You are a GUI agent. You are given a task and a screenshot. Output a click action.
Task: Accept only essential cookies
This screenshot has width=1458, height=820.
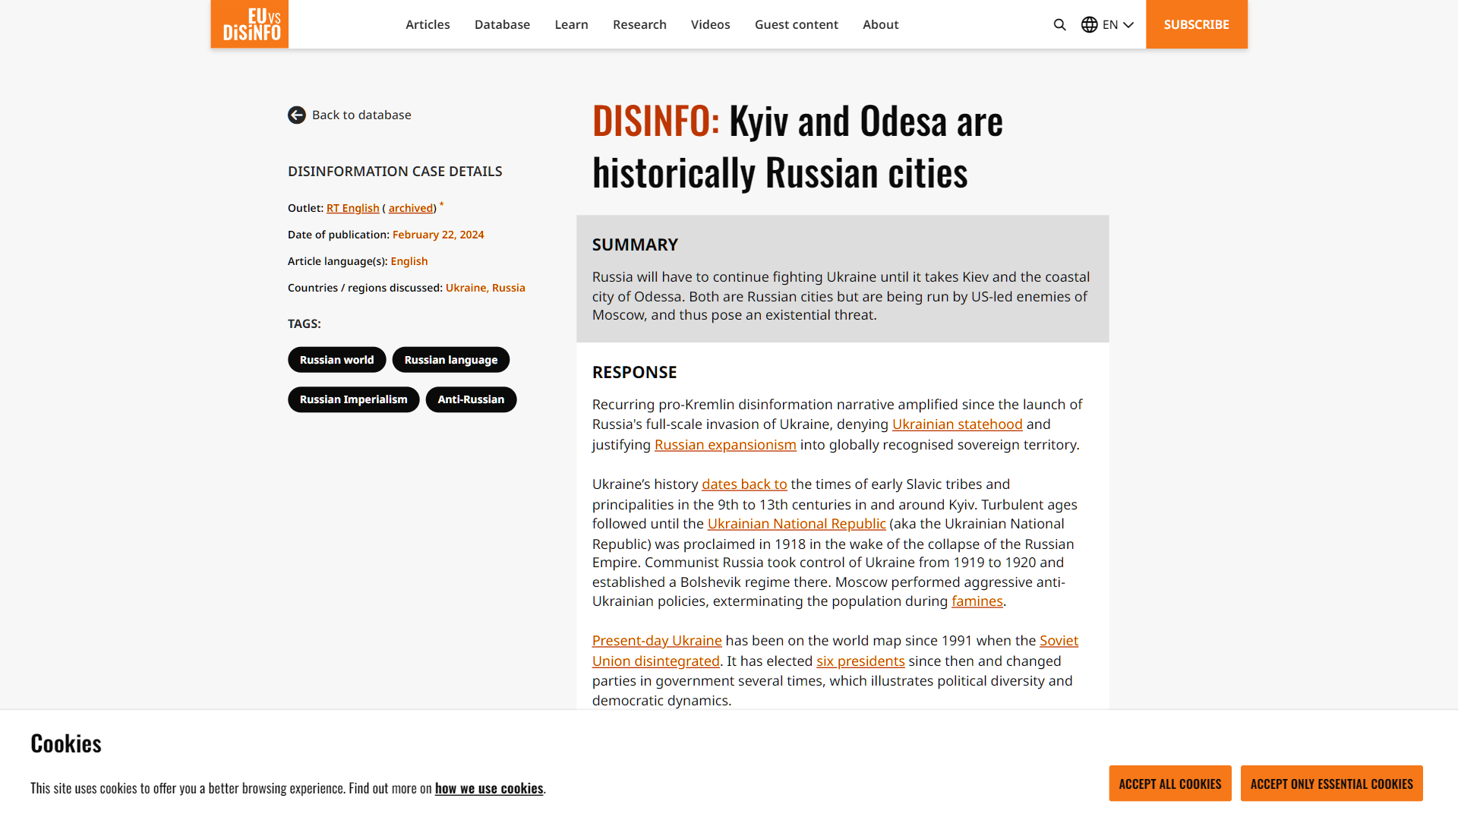(x=1331, y=784)
